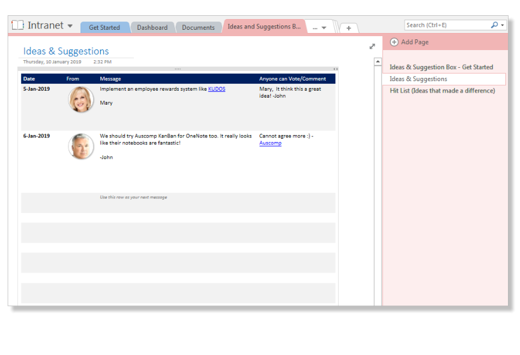Click the 6-Jan-2019 date cell

37,136
